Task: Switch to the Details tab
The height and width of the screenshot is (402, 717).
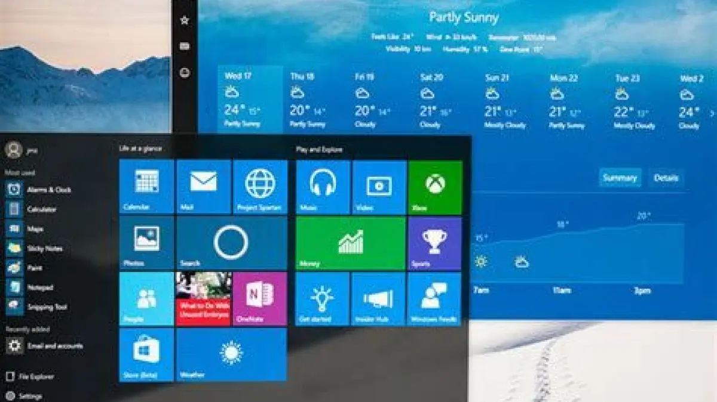Action: coord(666,178)
